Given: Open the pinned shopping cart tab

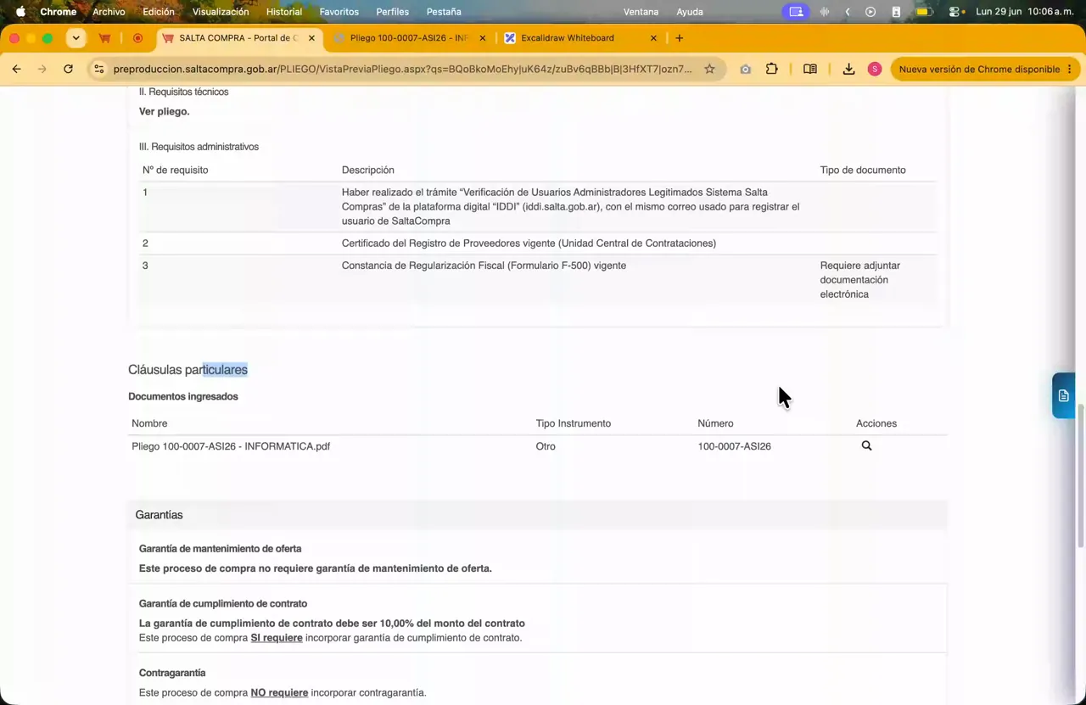Looking at the screenshot, I should pyautogui.click(x=105, y=38).
